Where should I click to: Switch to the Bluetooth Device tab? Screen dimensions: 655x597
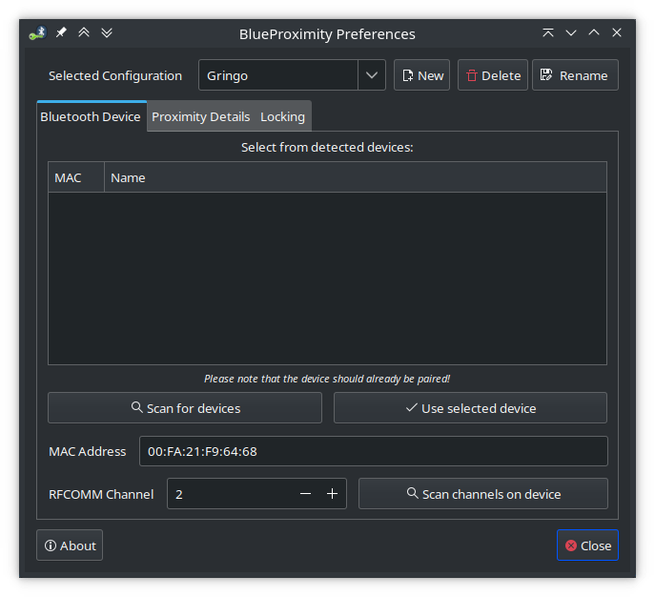coord(91,116)
